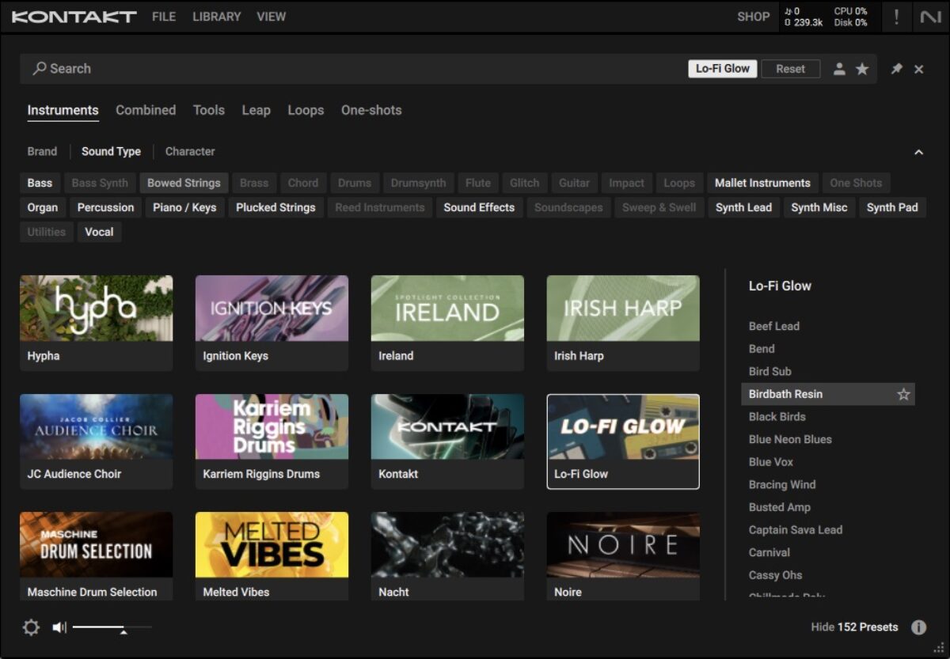Show favorites using search bar star icon
950x659 pixels.
pos(862,69)
